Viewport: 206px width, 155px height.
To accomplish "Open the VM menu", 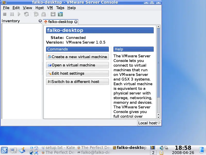I will pos(50,8).
